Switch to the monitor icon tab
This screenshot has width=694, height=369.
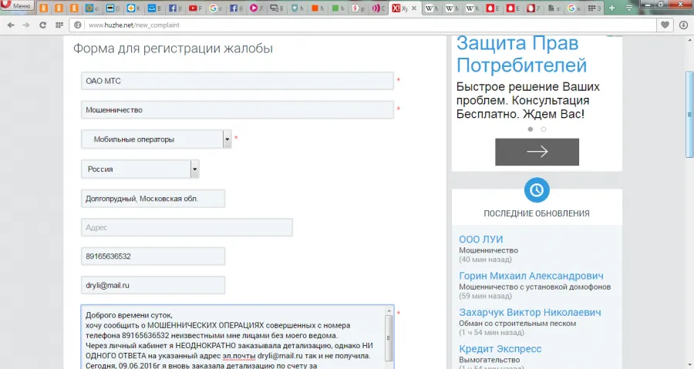[277, 8]
